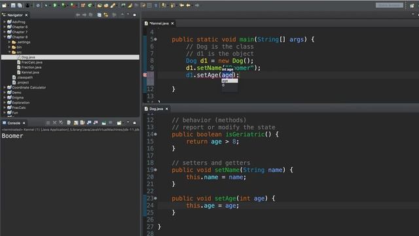Image resolution: width=419 pixels, height=236 pixels.
Task: Collapse the src folder
Action: click(9, 52)
